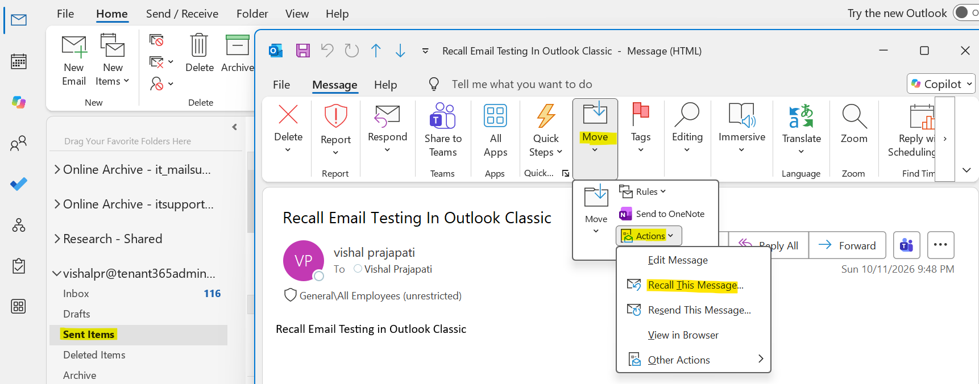Viewport: 979px width, 384px height.
Task: Launch Copilot from the left sidebar
Action: pos(19,102)
